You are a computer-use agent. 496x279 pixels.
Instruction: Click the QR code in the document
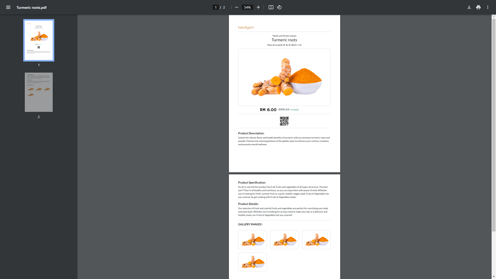(x=284, y=121)
